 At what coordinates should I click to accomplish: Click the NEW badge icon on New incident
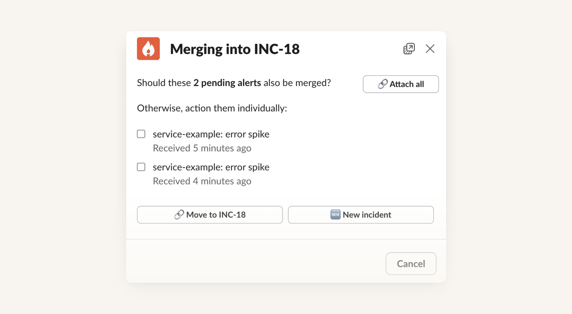point(335,215)
